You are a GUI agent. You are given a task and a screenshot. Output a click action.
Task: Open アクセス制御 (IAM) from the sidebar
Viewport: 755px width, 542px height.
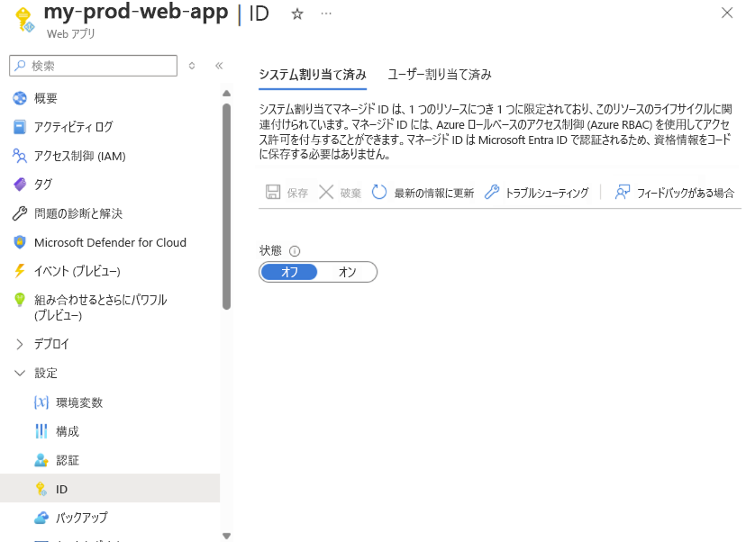(20, 155)
